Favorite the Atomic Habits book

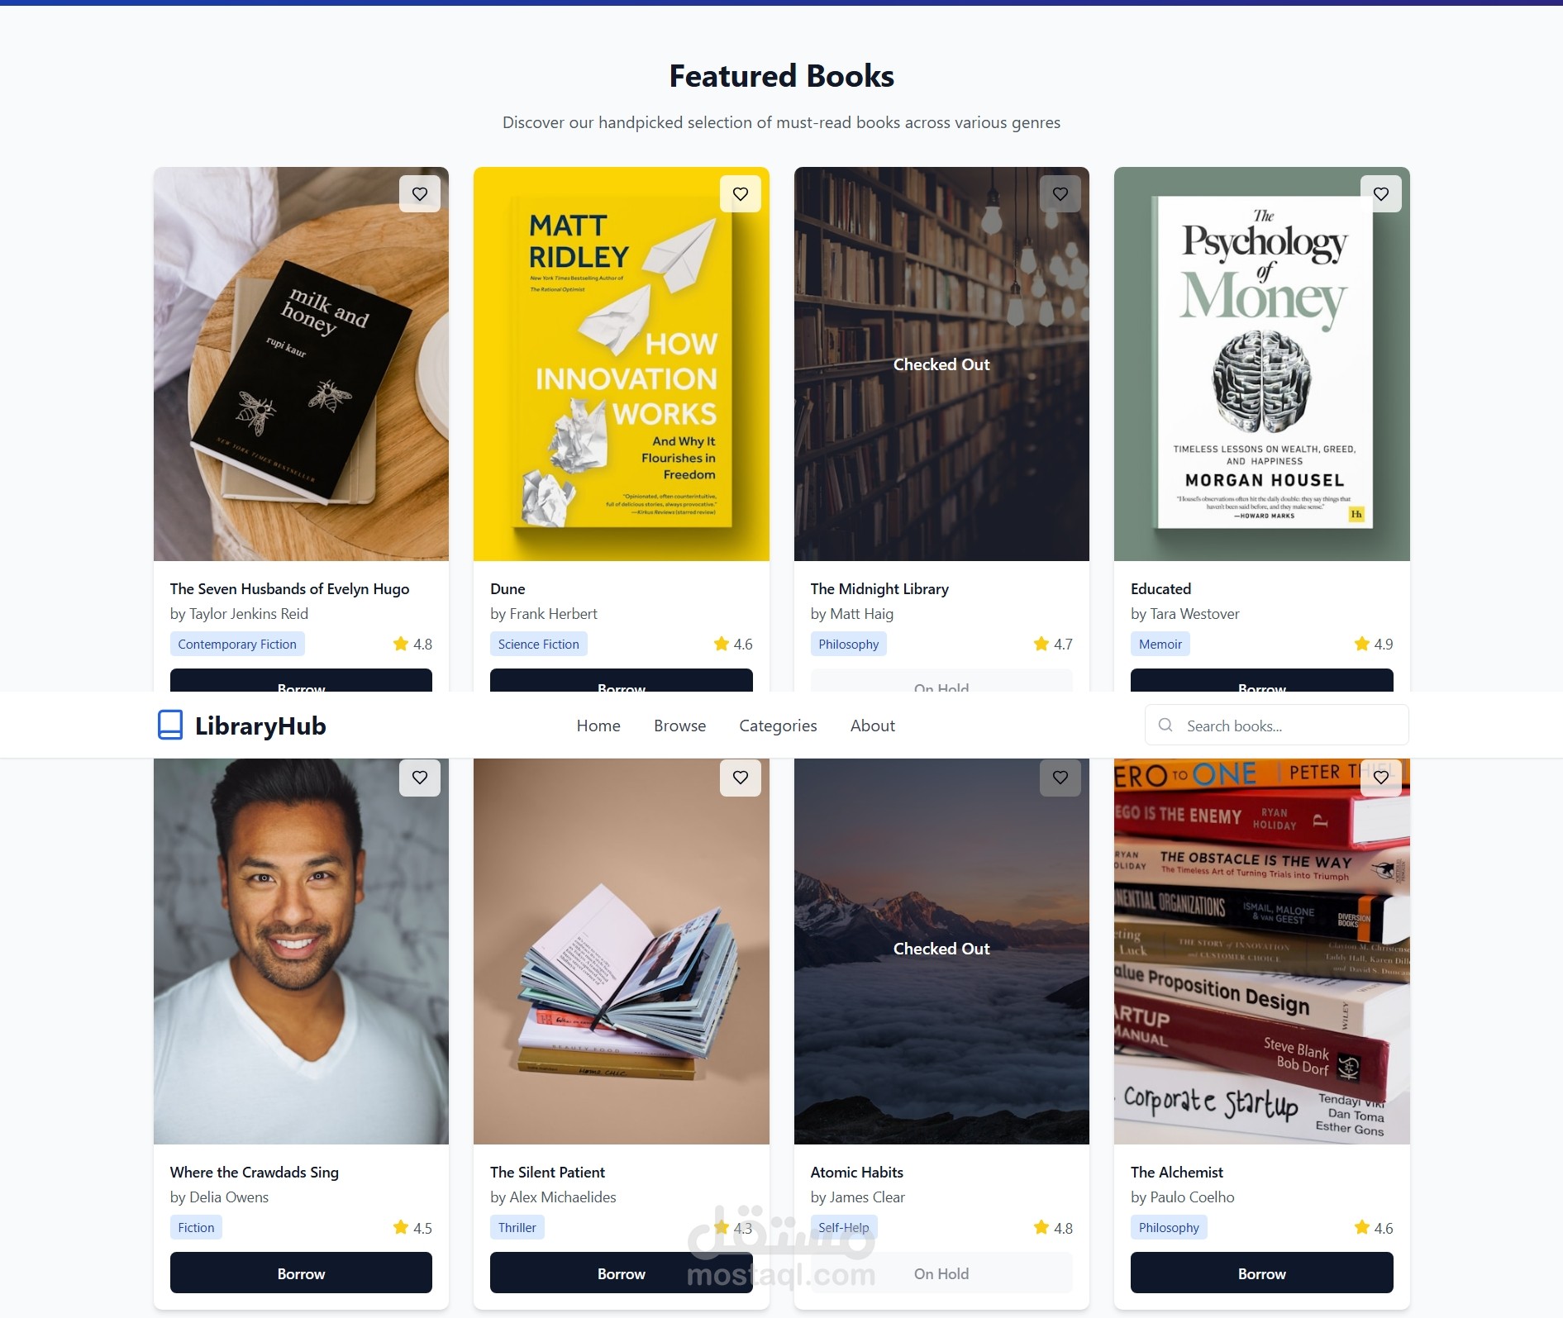tap(1060, 778)
